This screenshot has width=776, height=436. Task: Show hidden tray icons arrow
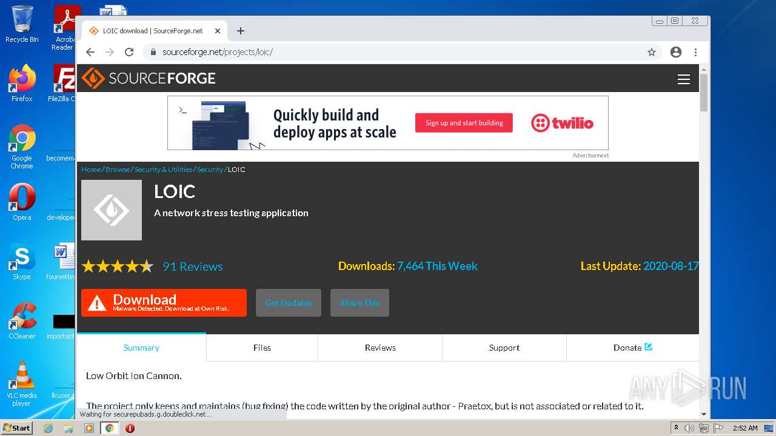point(676,428)
